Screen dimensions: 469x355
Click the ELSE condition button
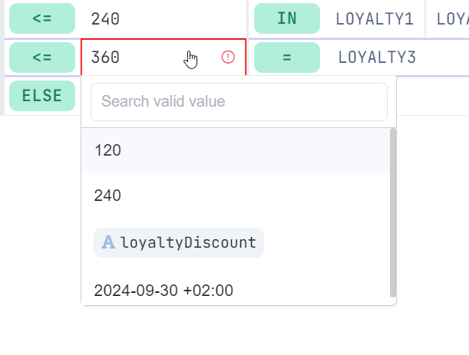coord(42,96)
